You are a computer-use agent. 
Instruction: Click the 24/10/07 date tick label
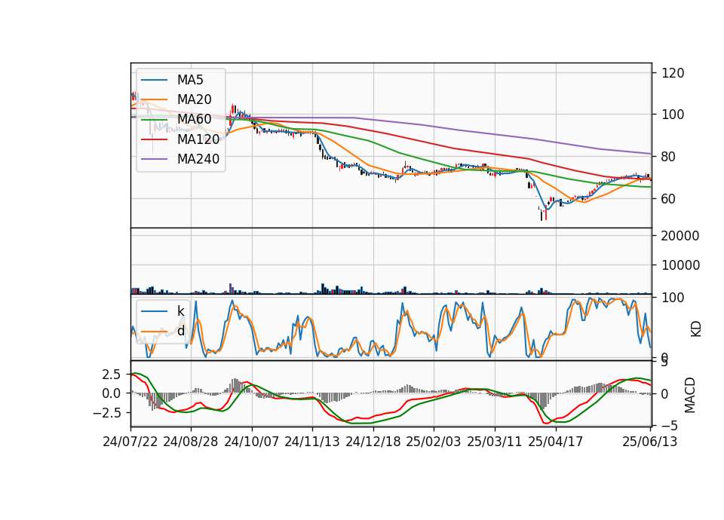(x=252, y=442)
